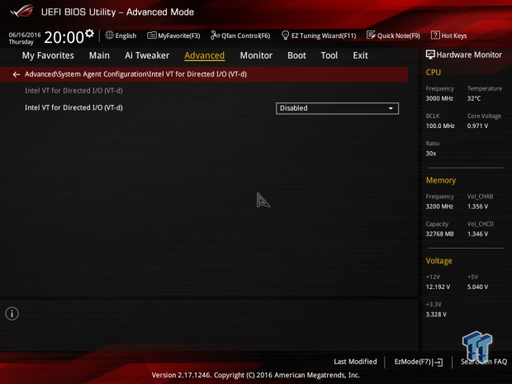Click +12V value 12.192 V
The image size is (512, 384).
pyautogui.click(x=438, y=287)
